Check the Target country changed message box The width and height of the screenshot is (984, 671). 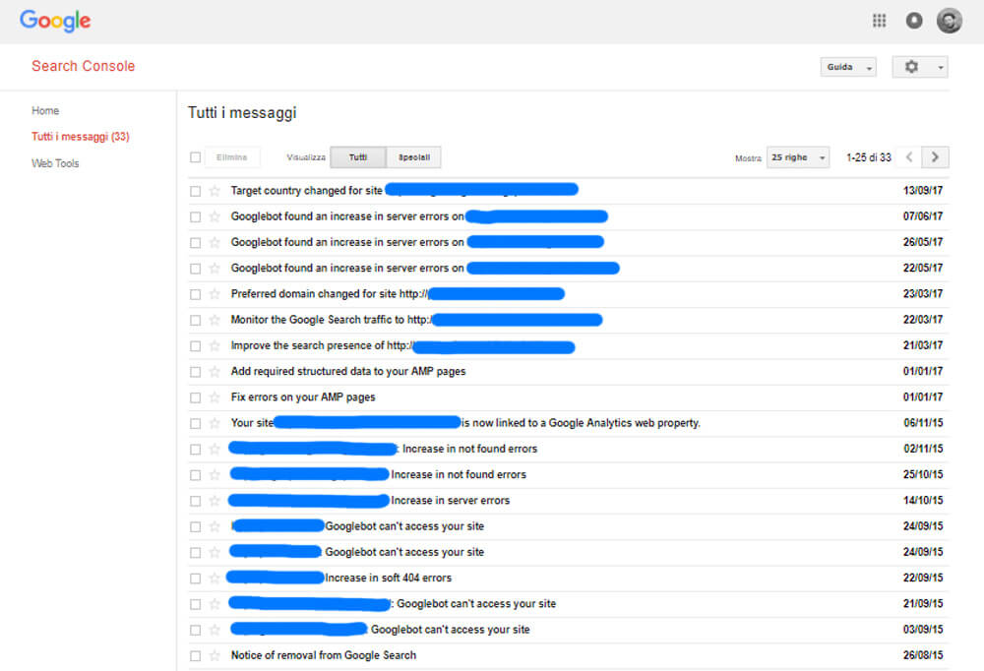[x=195, y=191]
